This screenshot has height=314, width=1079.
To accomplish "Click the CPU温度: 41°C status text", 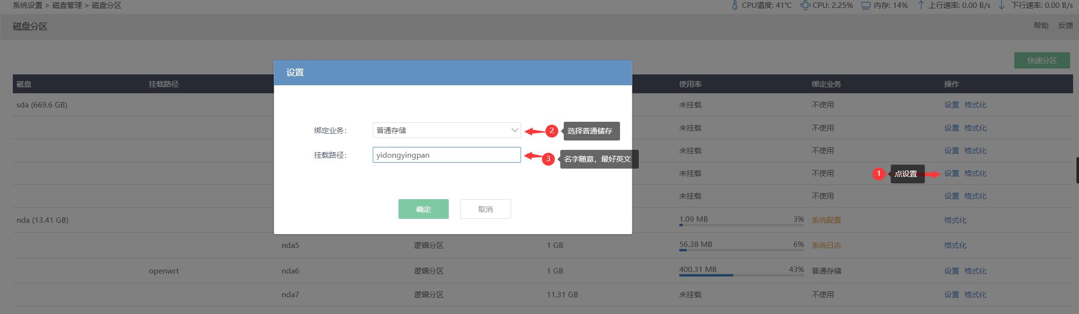I will coord(767,5).
